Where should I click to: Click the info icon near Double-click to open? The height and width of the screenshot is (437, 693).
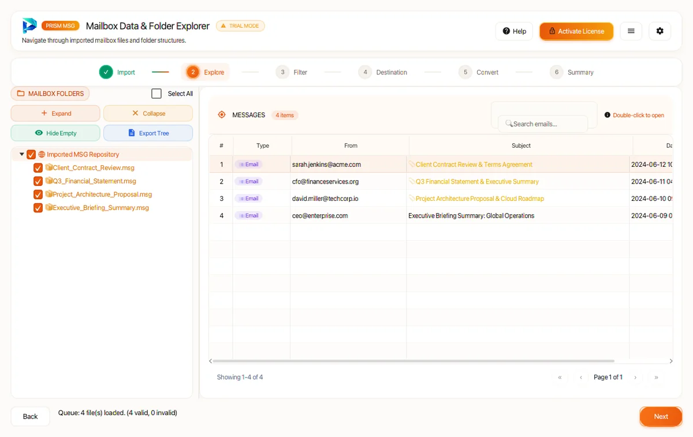608,115
